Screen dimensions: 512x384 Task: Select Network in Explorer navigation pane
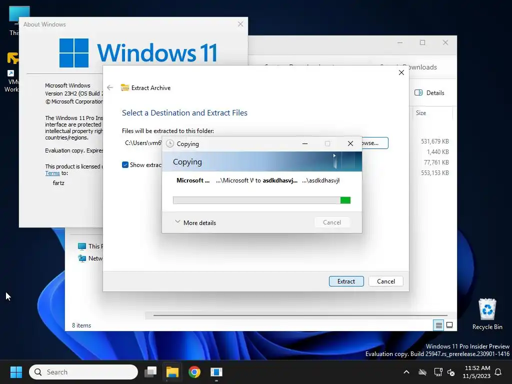(x=90, y=258)
